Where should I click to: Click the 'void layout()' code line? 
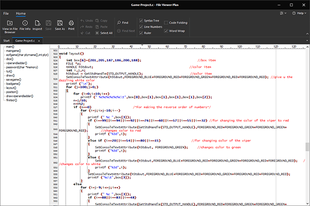point(71,54)
